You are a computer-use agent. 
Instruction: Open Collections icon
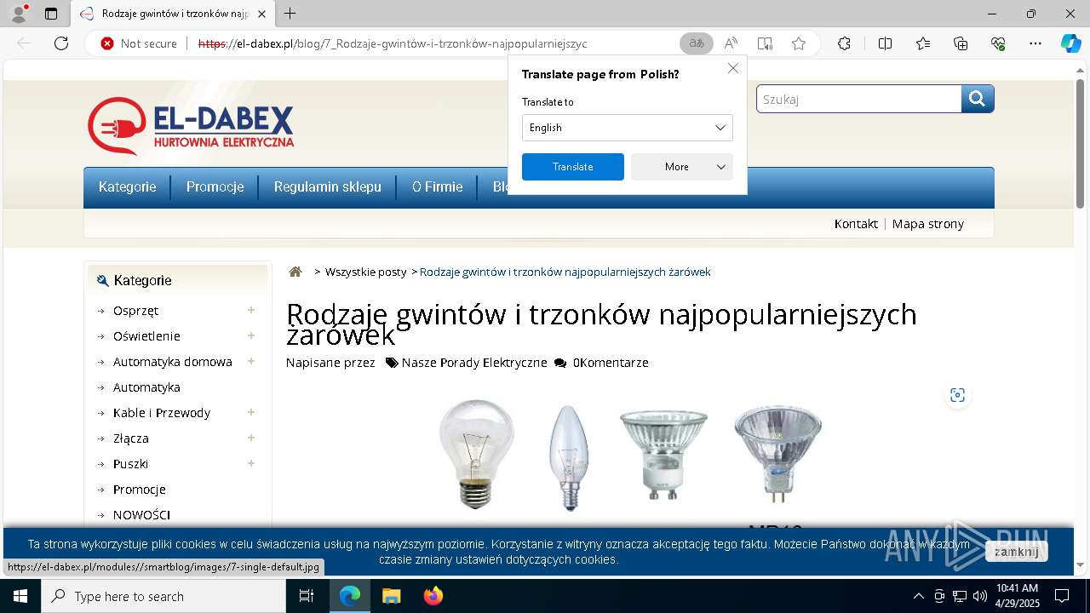(961, 43)
